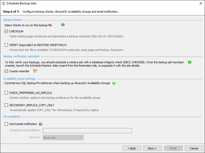Viewport: 205px width, 153px height.
Task: Click the Recipient email address label
Action: (25, 130)
